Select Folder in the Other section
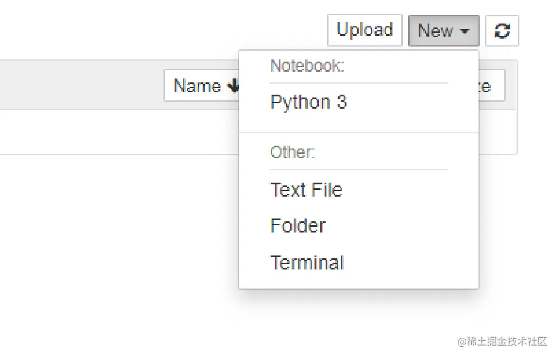The width and height of the screenshot is (558, 358). tap(298, 226)
